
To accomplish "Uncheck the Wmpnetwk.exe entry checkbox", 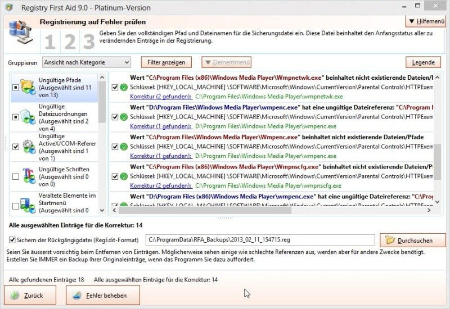I will [x=115, y=87].
